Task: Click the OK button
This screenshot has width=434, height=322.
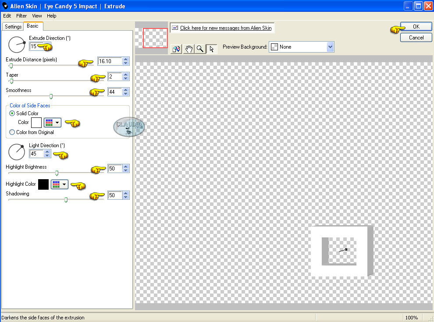Action: (x=416, y=27)
